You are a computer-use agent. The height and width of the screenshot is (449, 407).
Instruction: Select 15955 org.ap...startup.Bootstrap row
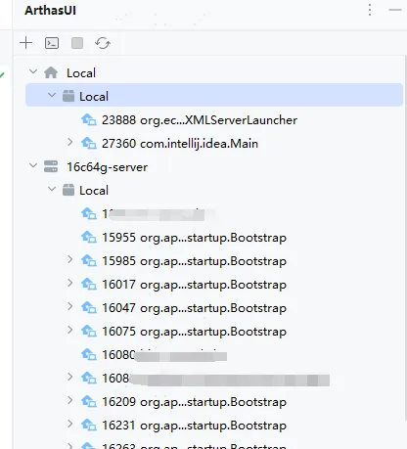pyautogui.click(x=194, y=238)
